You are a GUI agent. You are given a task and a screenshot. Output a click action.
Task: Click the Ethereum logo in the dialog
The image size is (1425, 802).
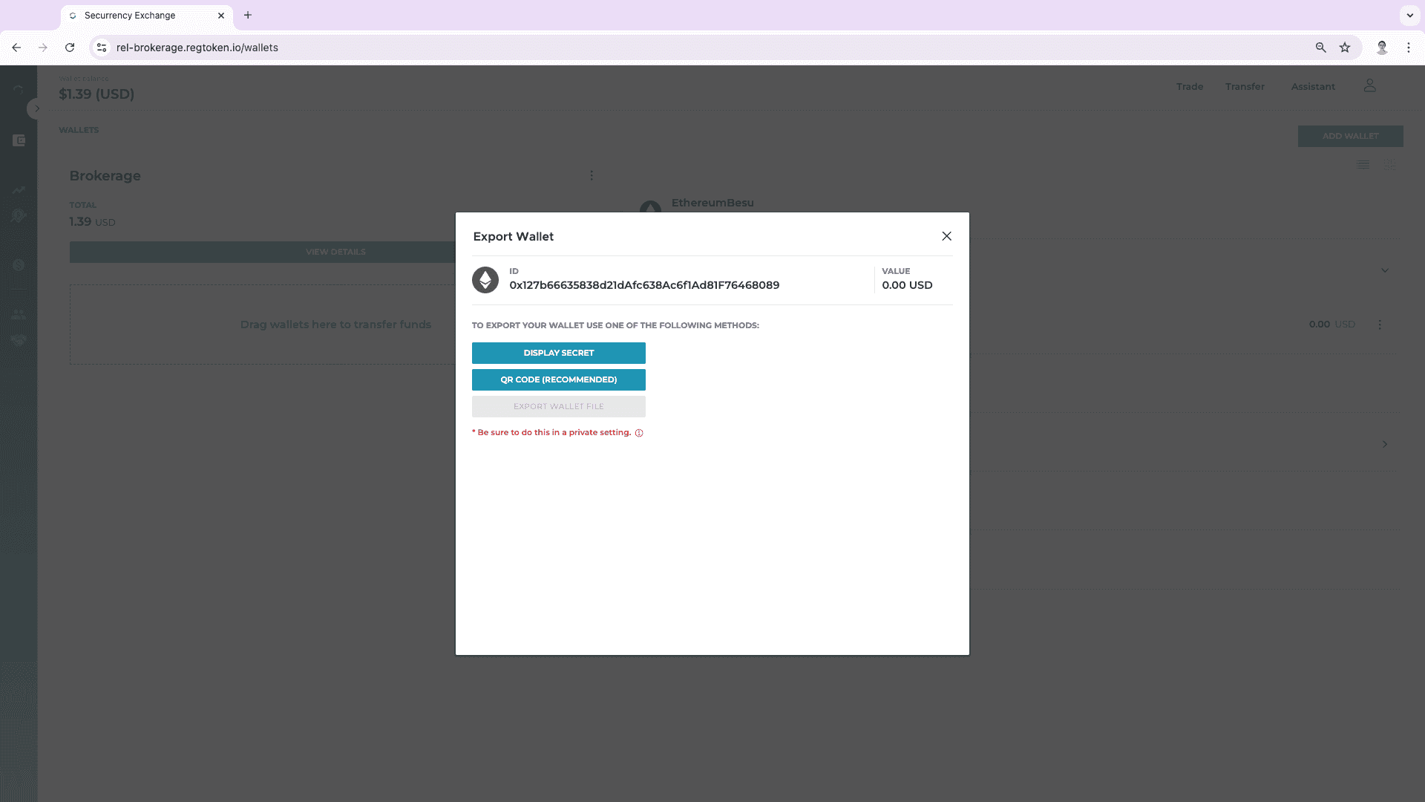tap(485, 280)
